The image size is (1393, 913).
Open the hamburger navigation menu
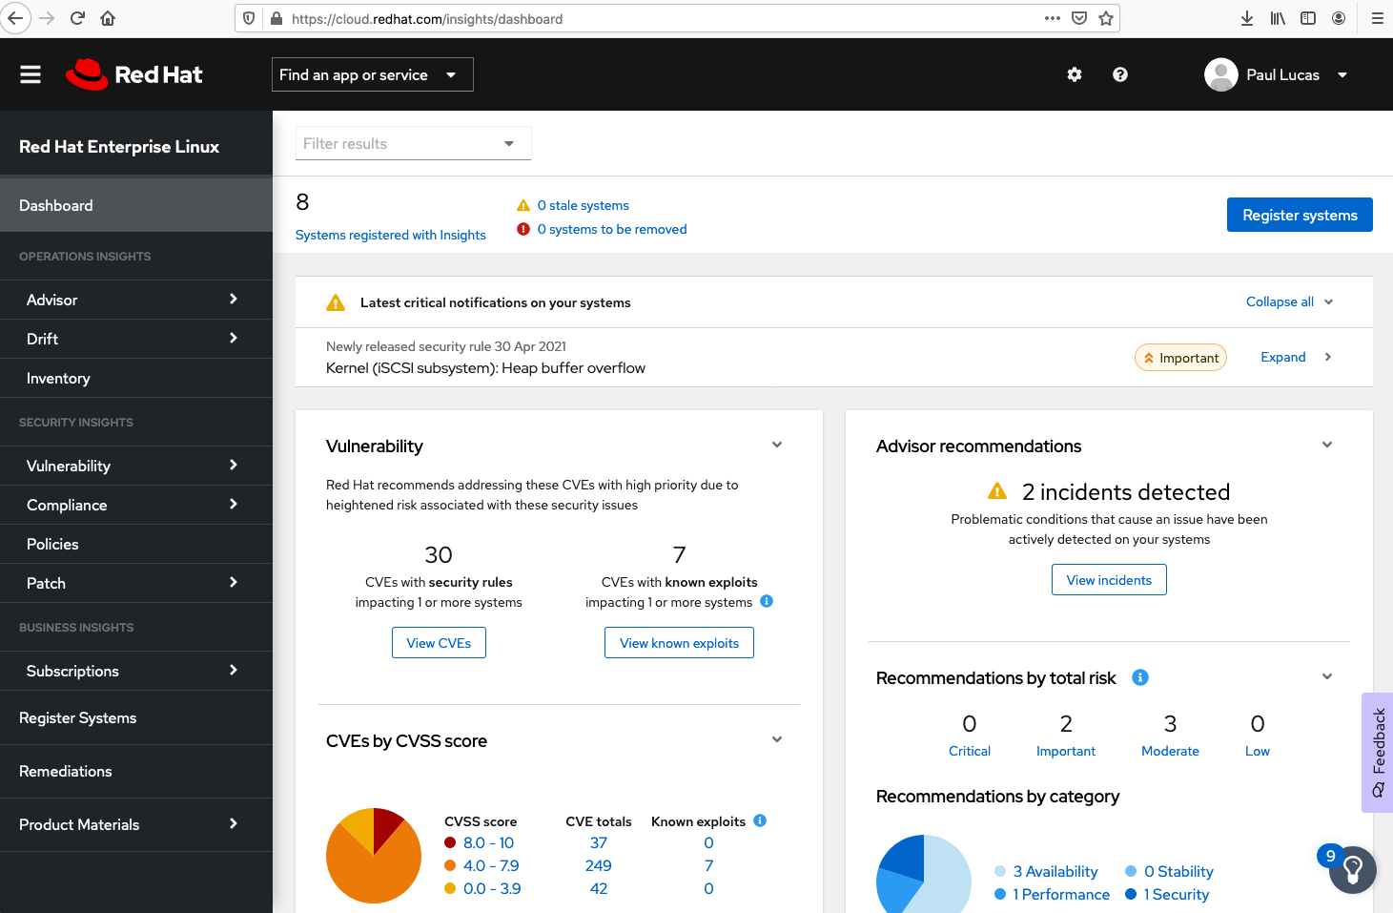31,74
